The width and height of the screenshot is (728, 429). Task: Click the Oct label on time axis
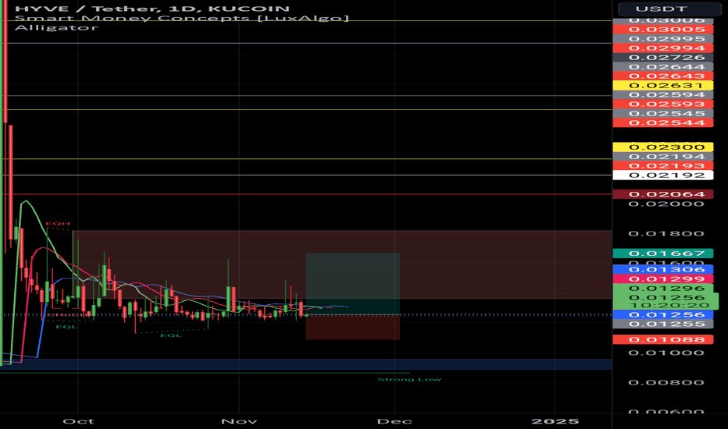pos(78,421)
